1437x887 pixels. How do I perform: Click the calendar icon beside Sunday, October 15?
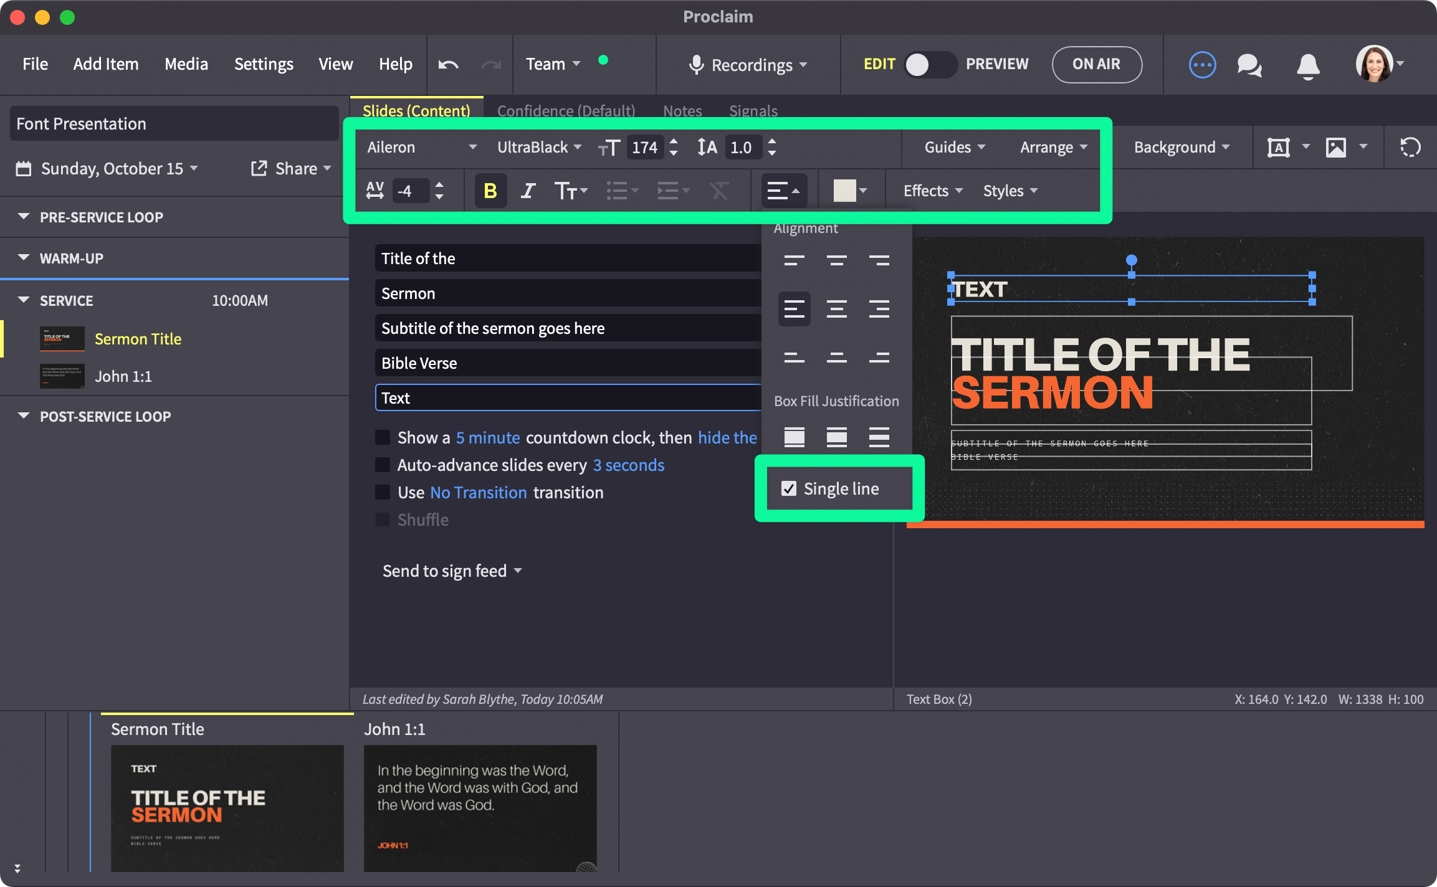point(24,169)
